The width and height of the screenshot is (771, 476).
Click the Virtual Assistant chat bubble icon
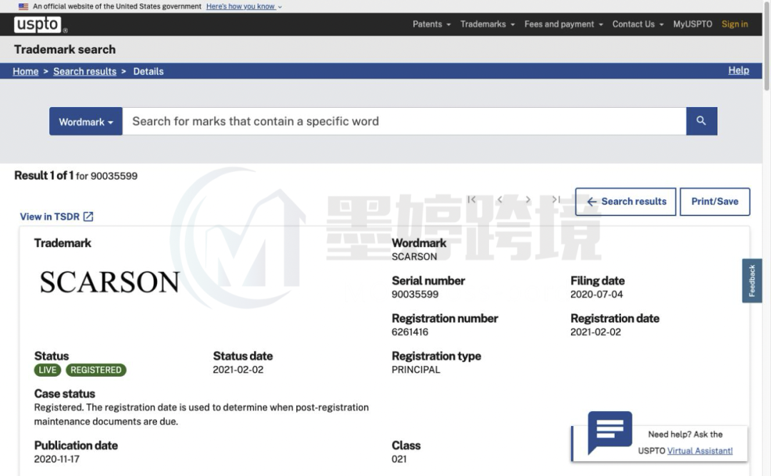pyautogui.click(x=610, y=432)
